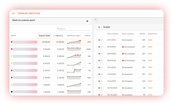Viewport: 173px width, 105px height.
Task: Sort by Cliente column header
Action: coord(13,36)
